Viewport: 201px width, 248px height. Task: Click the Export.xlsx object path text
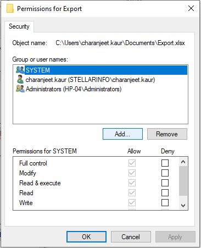pos(120,43)
